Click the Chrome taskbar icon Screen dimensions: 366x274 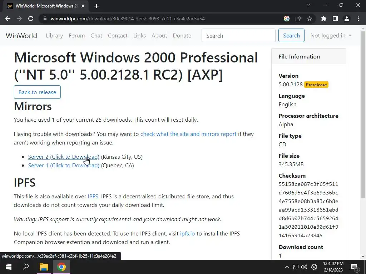point(61,267)
